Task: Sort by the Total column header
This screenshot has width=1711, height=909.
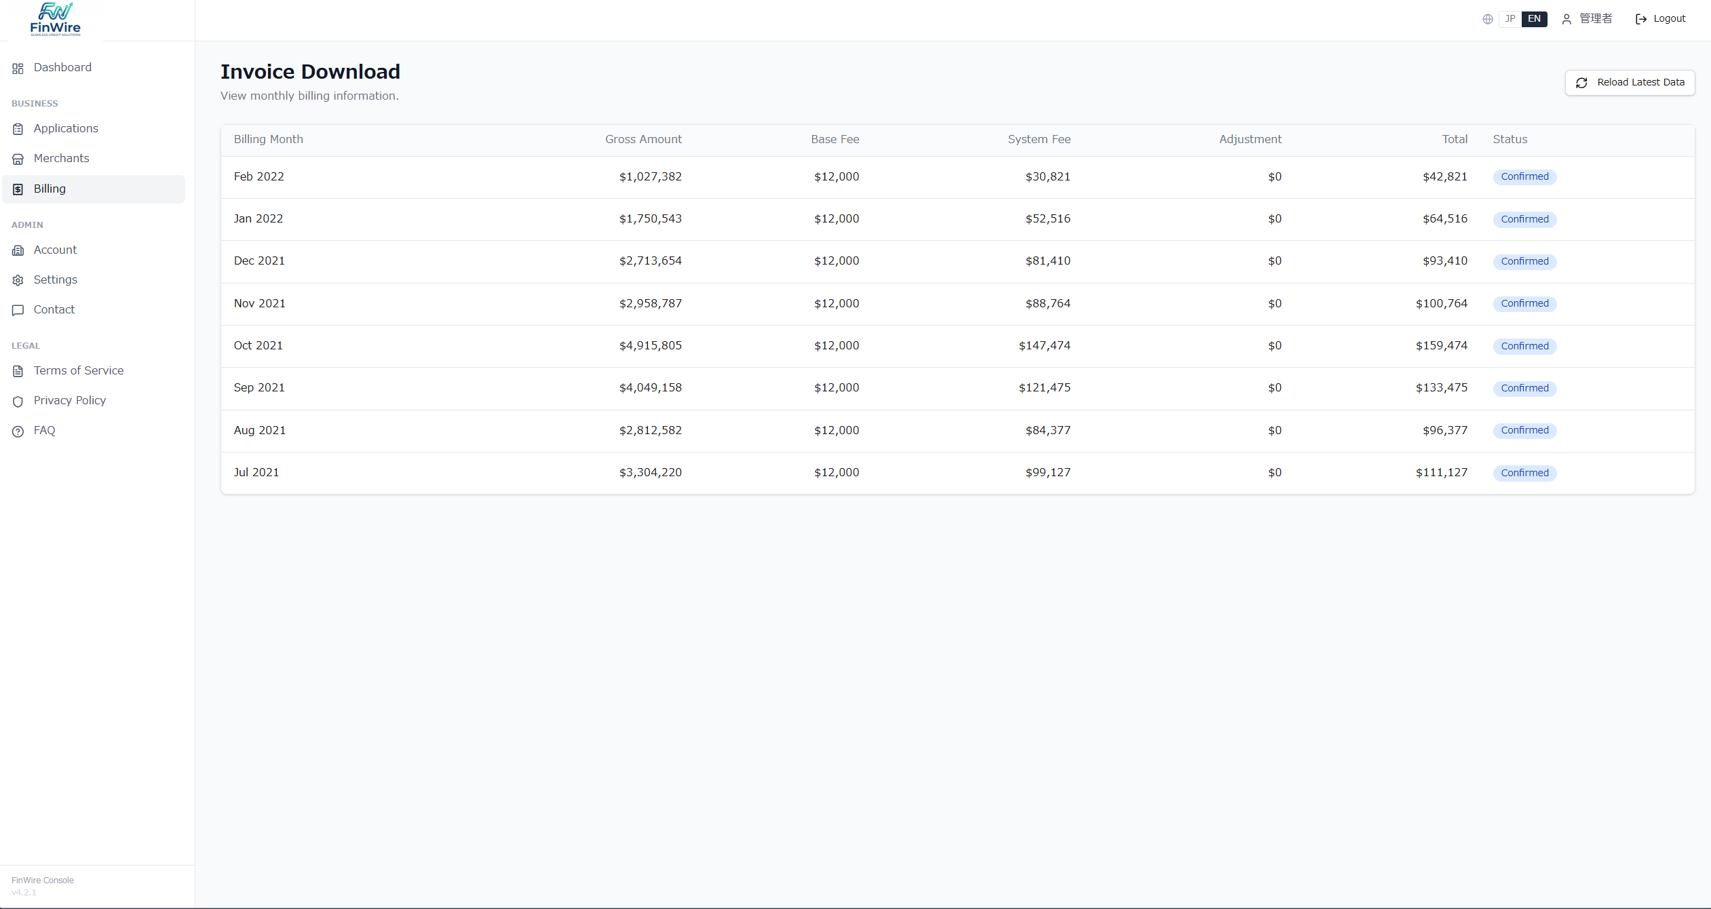Action: (x=1454, y=139)
